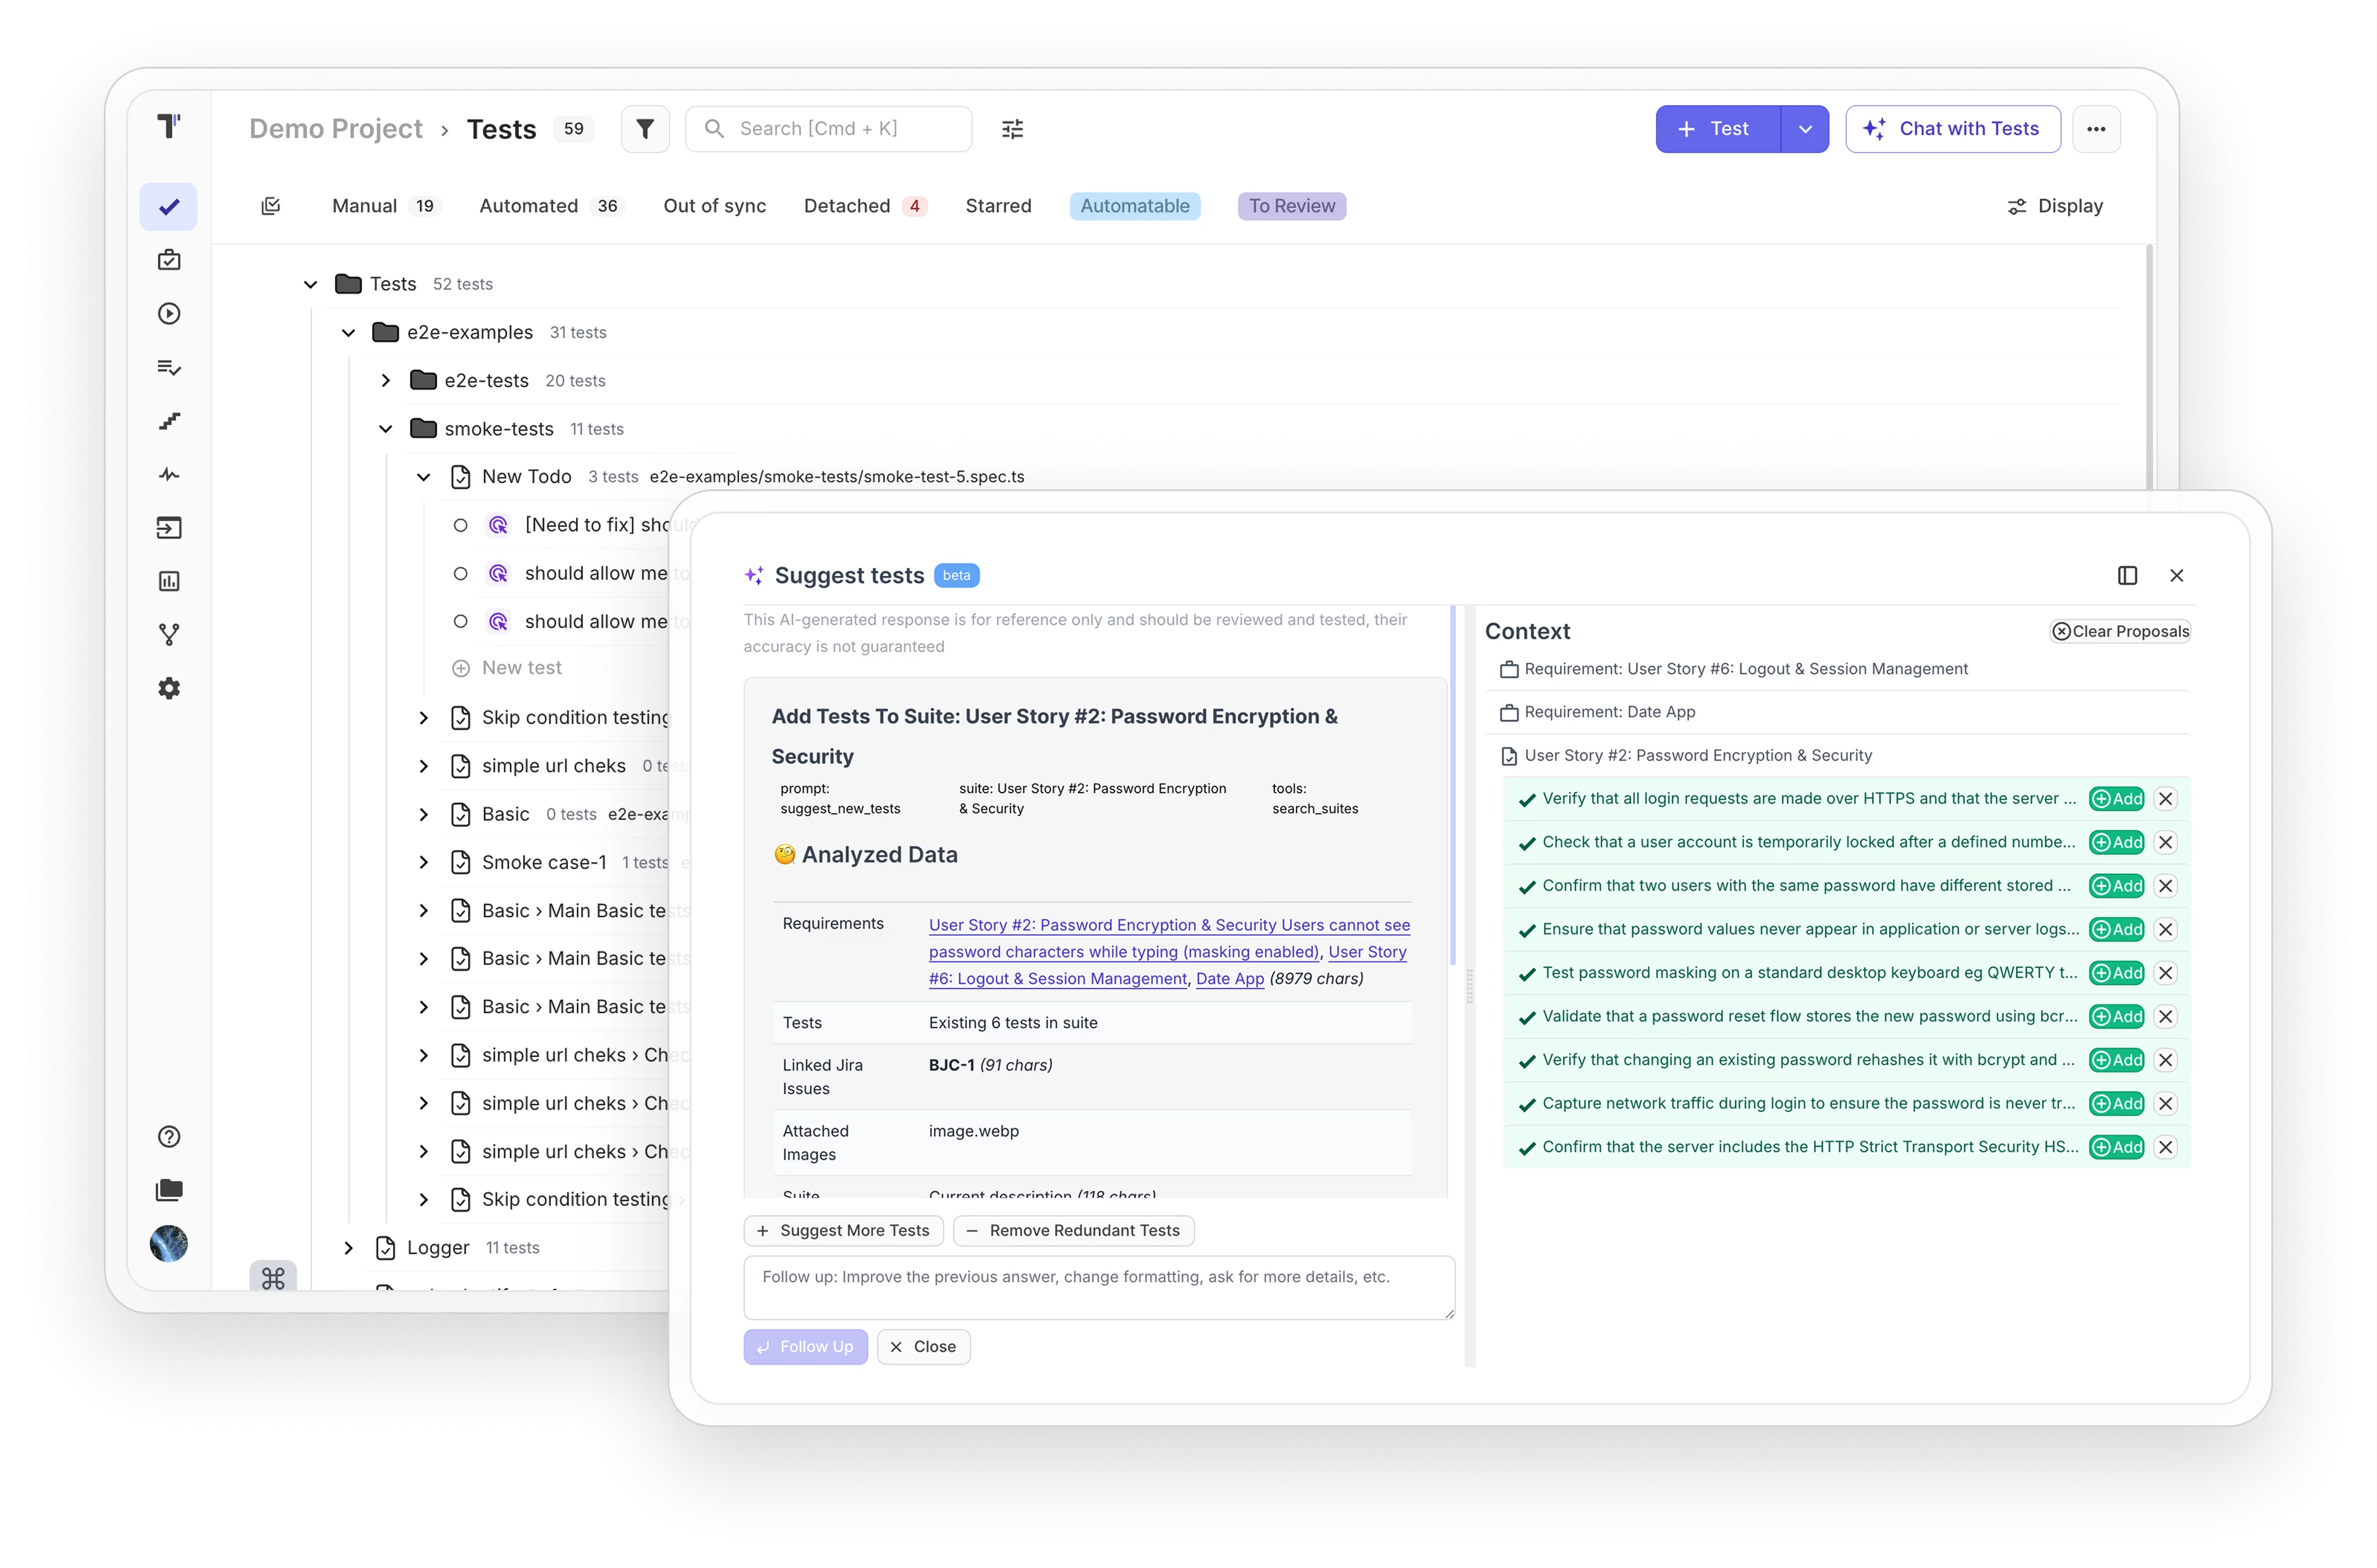This screenshot has width=2377, height=1568.
Task: Click Remove Redundant Tests button
Action: pyautogui.click(x=1074, y=1231)
